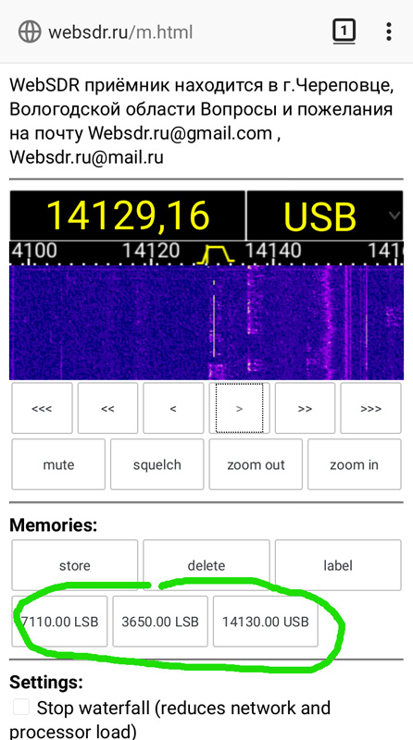Recall the 14130.00 USB memory
413x740 pixels.
(266, 621)
